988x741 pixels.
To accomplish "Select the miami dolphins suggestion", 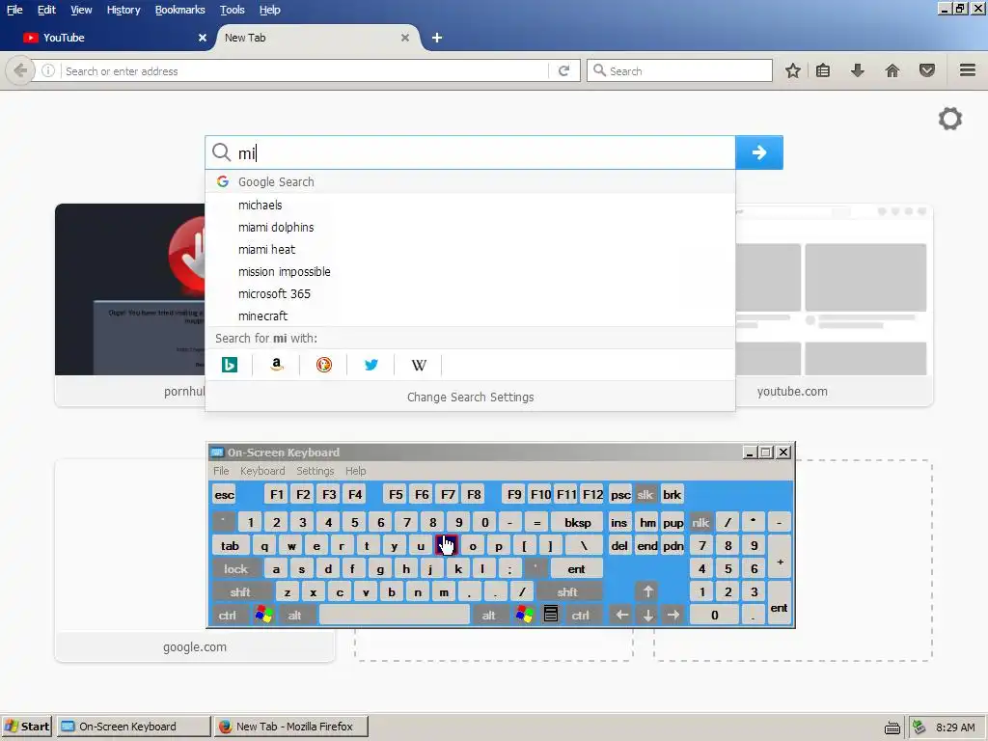I will [470, 227].
